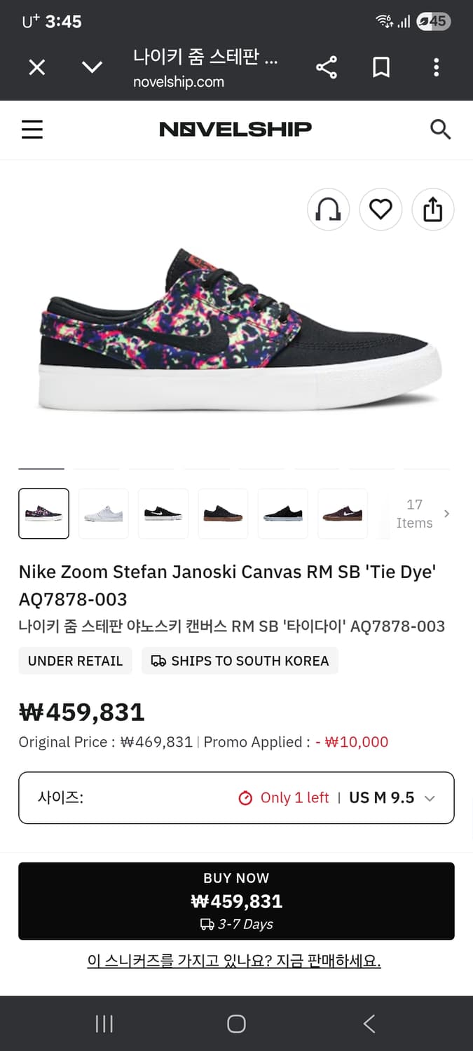Add sneaker to wishlist with heart icon
The height and width of the screenshot is (1051, 473).
tap(381, 209)
